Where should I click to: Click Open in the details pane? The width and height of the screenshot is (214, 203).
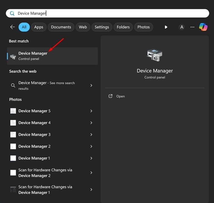[x=120, y=96]
